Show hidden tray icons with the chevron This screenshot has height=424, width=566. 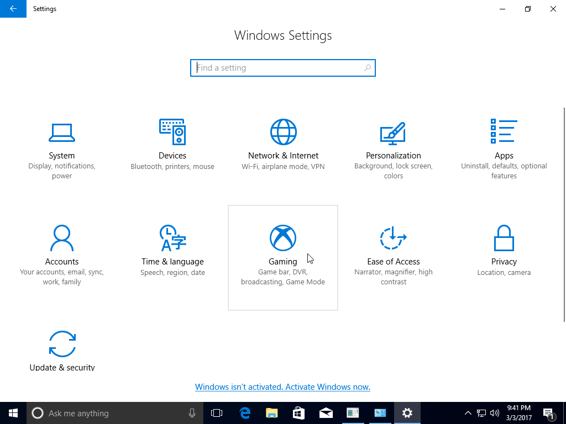pyautogui.click(x=468, y=413)
